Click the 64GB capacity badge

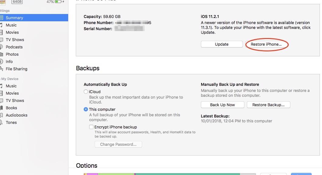click(17, 2)
